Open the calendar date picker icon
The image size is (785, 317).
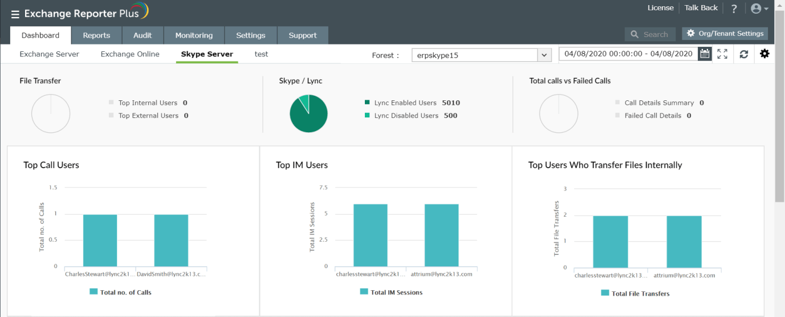(x=705, y=54)
